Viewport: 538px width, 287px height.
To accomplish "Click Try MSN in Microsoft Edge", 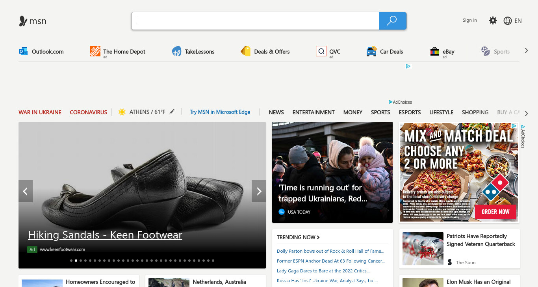I will coord(220,112).
